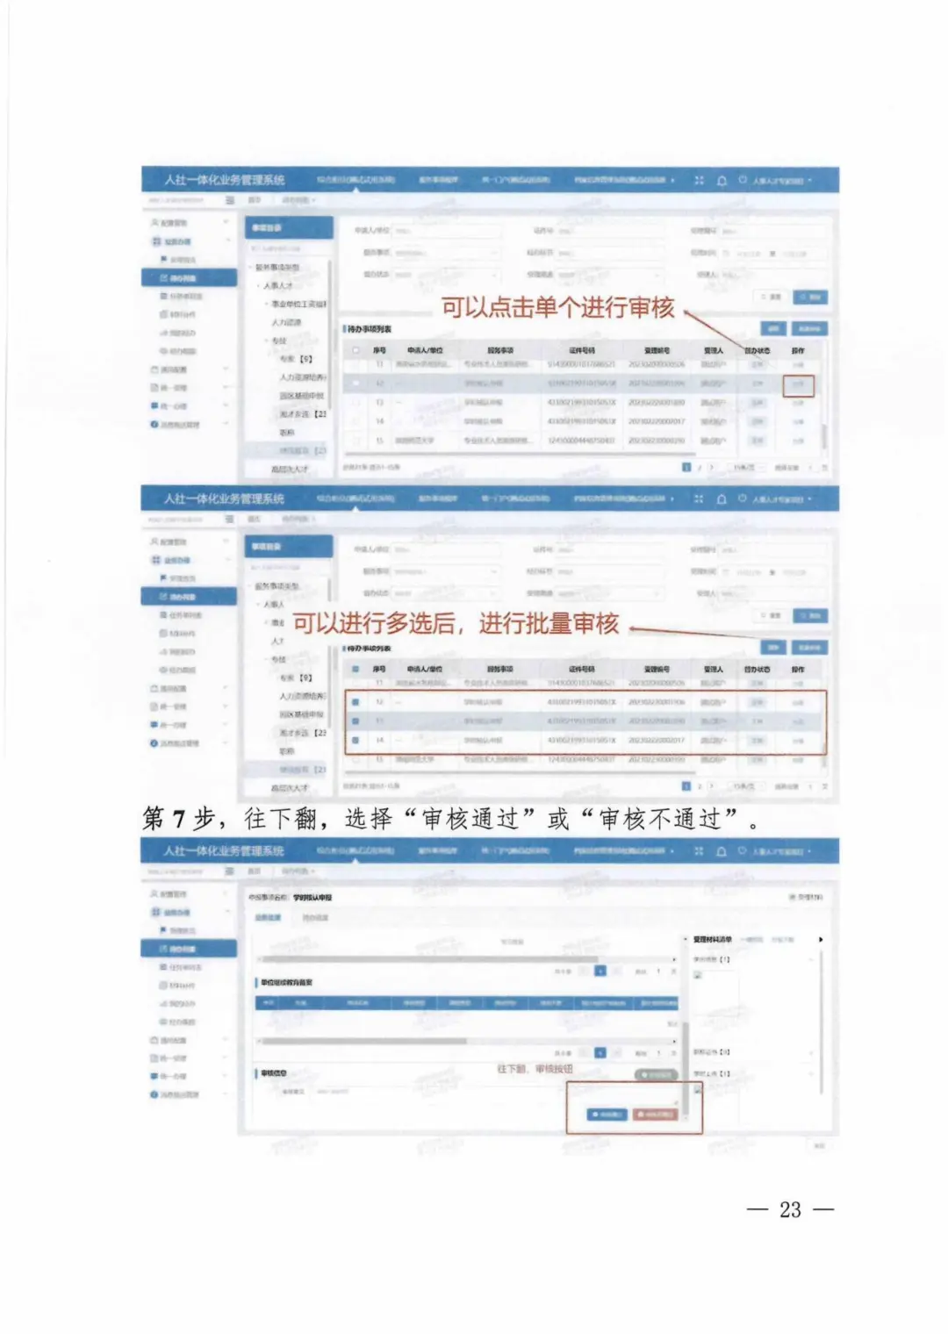Click the sidebar collapse icon in top screenshot
Image resolution: width=948 pixels, height=1341 pixels.
[x=230, y=201]
